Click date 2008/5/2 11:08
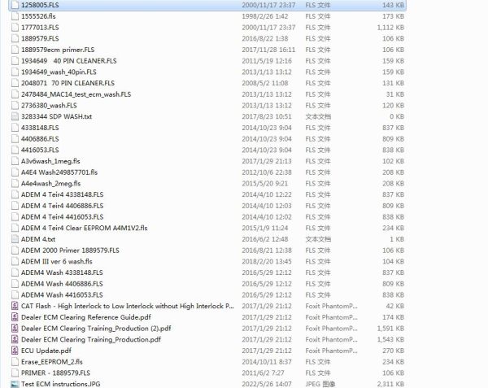The height and width of the screenshot is (388, 488). point(265,83)
